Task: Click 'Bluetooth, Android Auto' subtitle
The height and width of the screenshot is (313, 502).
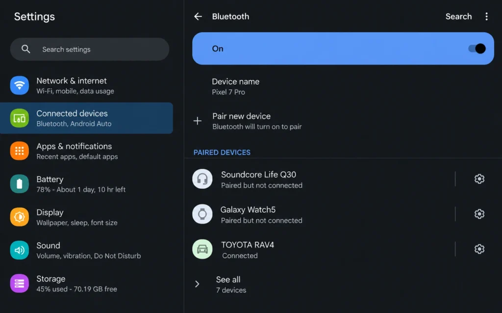Action: [74, 124]
